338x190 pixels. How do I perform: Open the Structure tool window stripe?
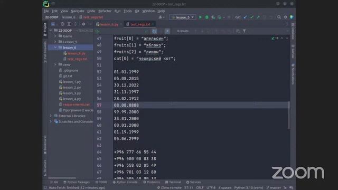[x=45, y=168]
